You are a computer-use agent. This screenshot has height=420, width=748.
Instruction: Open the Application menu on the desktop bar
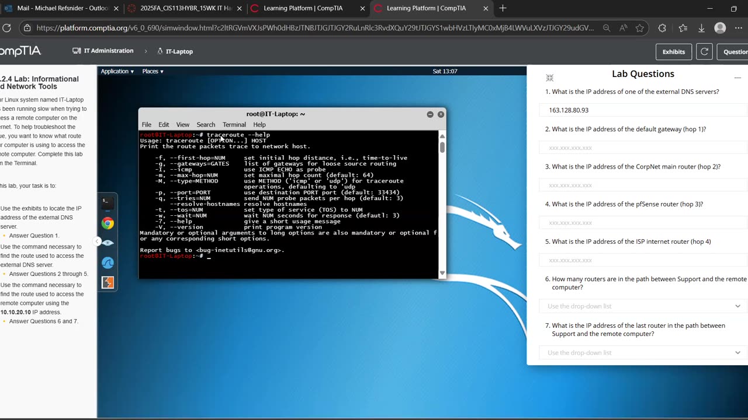[x=117, y=71]
